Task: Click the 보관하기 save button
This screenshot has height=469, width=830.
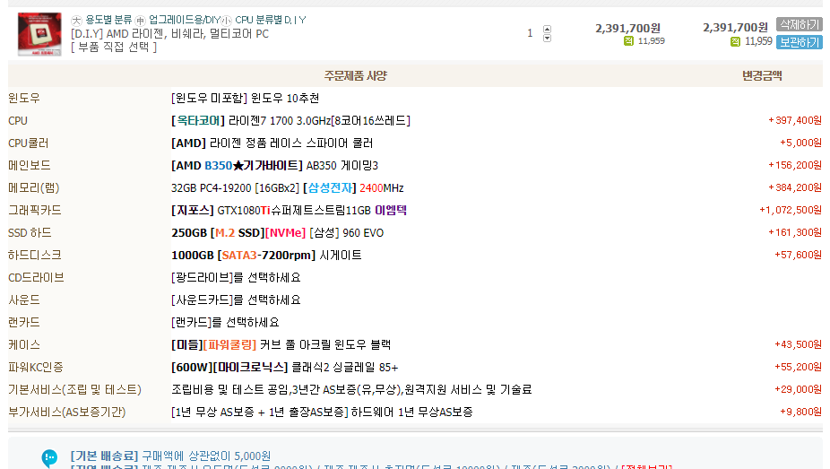Action: pos(800,42)
